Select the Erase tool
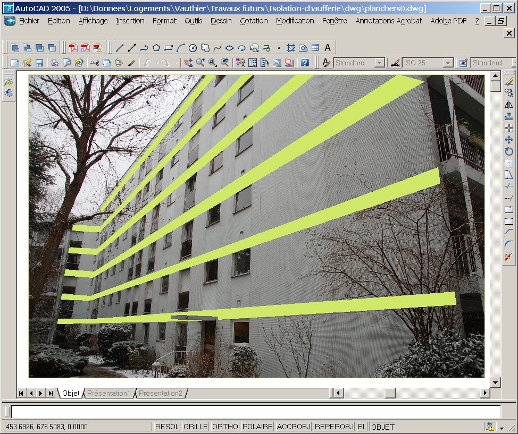 (x=509, y=81)
